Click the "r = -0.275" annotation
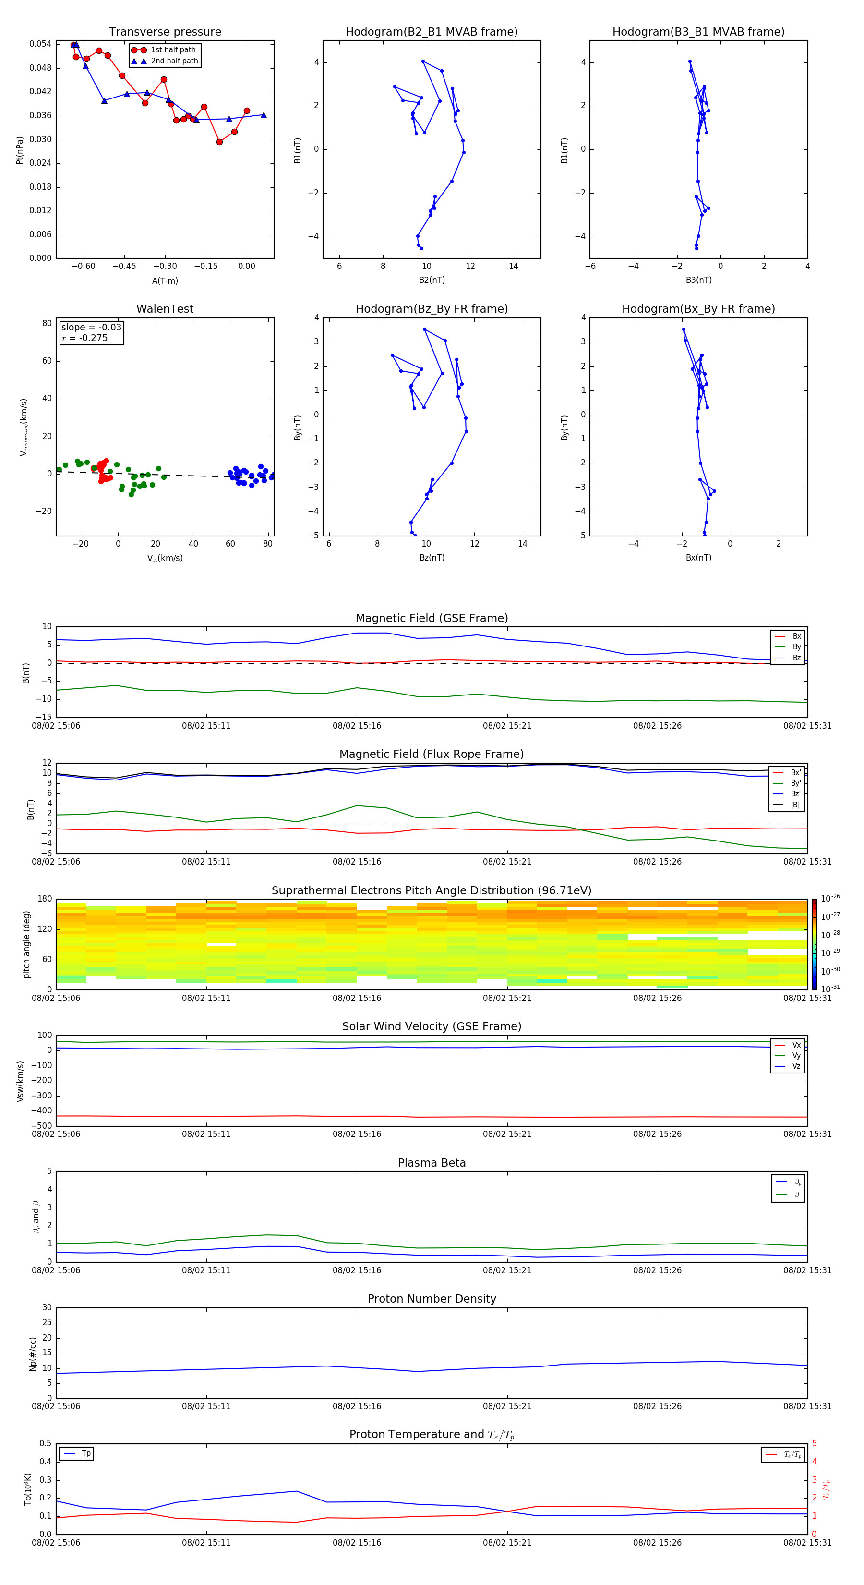 84,338
